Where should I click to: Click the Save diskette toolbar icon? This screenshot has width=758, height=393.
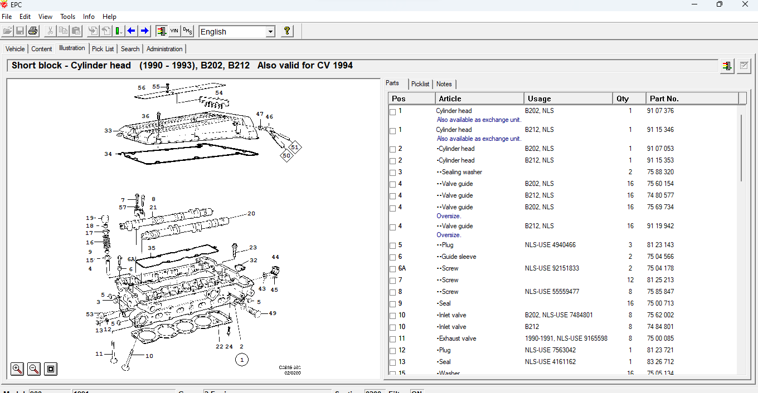point(20,31)
